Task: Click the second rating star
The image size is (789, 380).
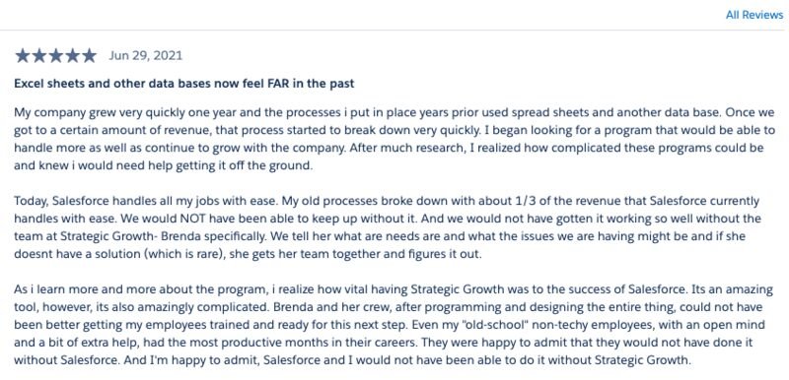Action: point(39,55)
